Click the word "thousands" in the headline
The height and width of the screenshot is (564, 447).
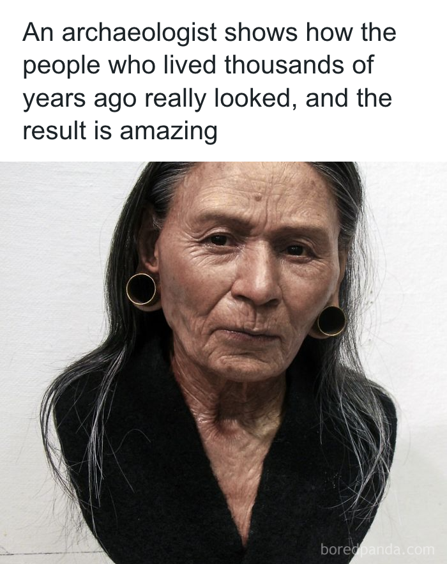point(284,65)
